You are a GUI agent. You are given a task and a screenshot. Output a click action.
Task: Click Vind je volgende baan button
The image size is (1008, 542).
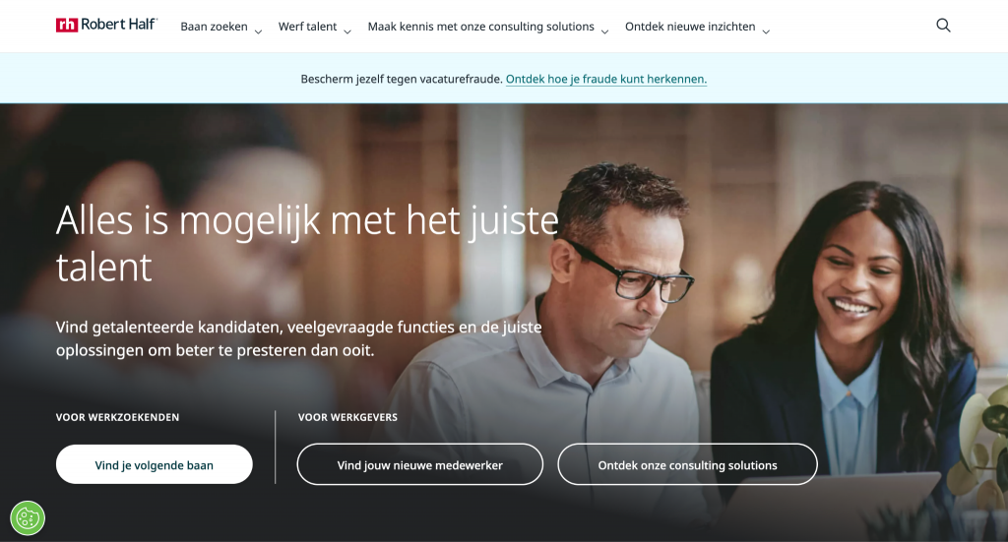(155, 464)
